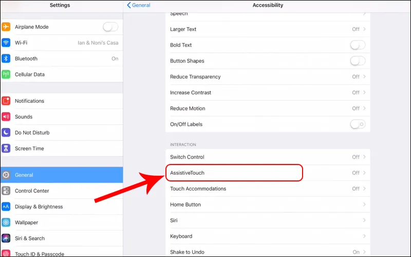Open Switch Control via its chevron
The height and width of the screenshot is (257, 411).
click(364, 157)
